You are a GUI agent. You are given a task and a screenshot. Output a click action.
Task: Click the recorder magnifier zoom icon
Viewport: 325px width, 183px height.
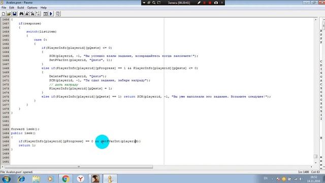point(154,3)
